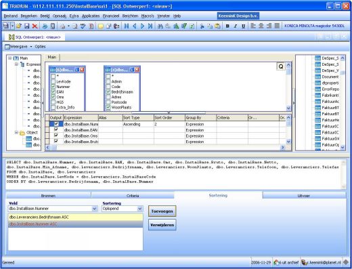Go to first record navigation icon
The width and height of the screenshot is (352, 269).
pos(127,26)
